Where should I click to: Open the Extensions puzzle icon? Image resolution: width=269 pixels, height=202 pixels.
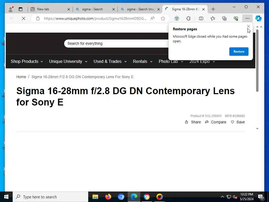pyautogui.click(x=188, y=18)
